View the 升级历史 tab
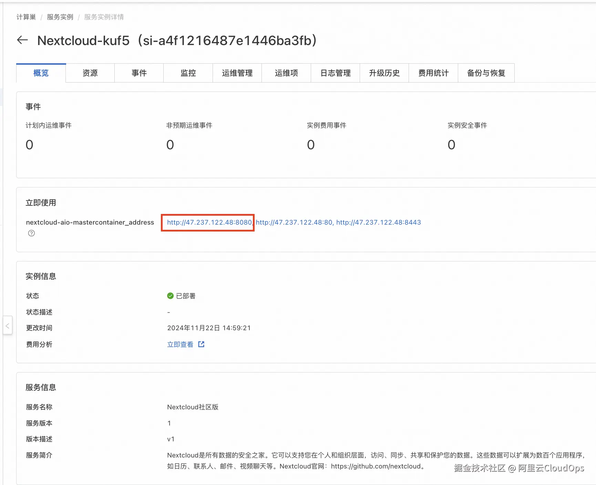 click(x=384, y=73)
